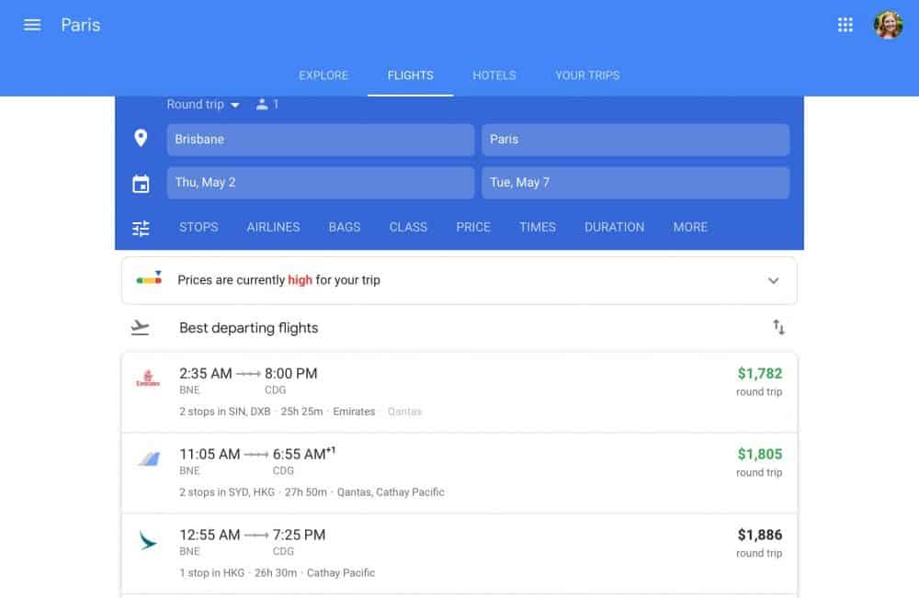The height and width of the screenshot is (598, 919).
Task: Open the Round trip dropdown
Action: 203,104
